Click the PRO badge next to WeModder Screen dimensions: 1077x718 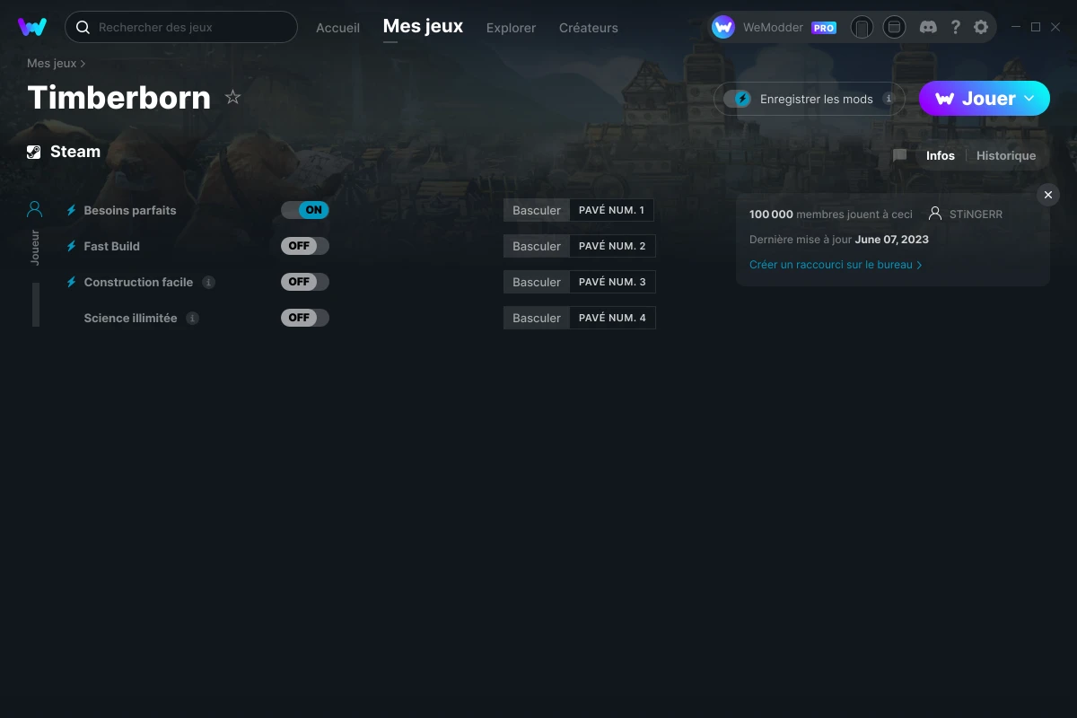824,28
